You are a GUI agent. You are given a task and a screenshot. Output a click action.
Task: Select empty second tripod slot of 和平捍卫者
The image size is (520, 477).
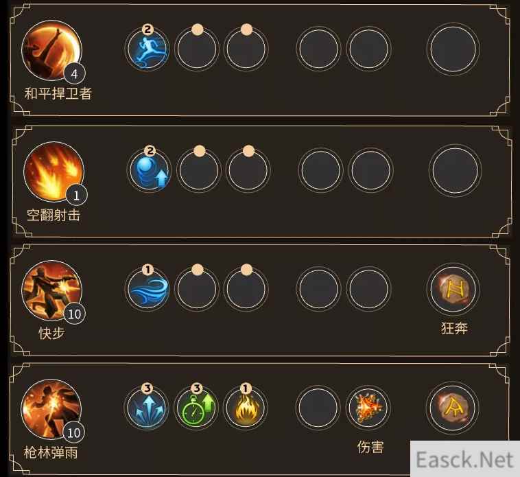click(197, 49)
